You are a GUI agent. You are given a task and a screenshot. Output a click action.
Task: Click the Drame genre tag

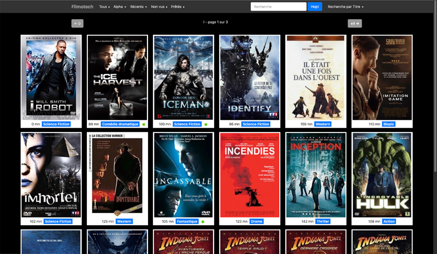coord(256,221)
